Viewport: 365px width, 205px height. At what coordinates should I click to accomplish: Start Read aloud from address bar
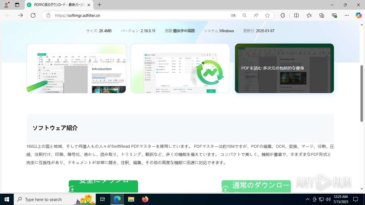click(x=256, y=15)
